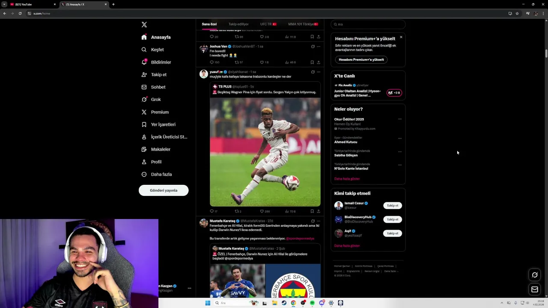This screenshot has height=308, width=548.
Task: Like Joshua Van's post
Action: (x=264, y=62)
